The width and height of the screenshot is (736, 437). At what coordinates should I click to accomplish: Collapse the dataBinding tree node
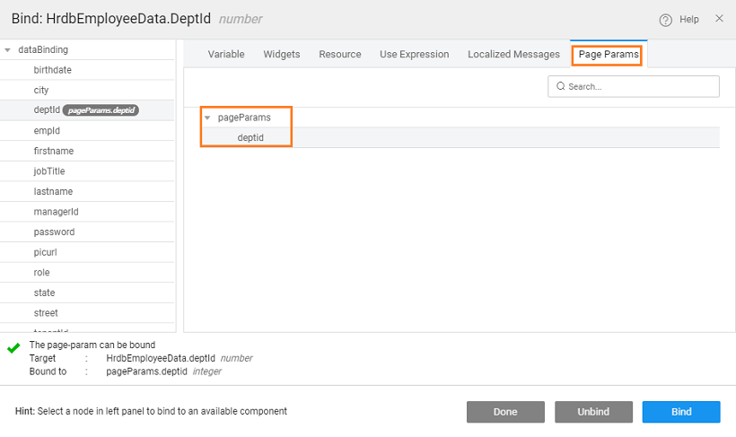click(8, 50)
